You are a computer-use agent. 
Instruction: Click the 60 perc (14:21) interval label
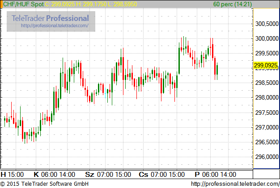tap(233, 4)
